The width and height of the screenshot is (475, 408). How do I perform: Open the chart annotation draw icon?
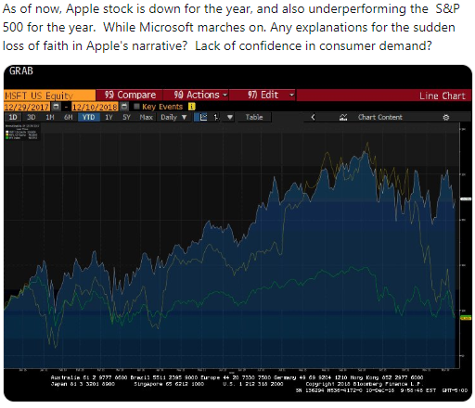343,117
